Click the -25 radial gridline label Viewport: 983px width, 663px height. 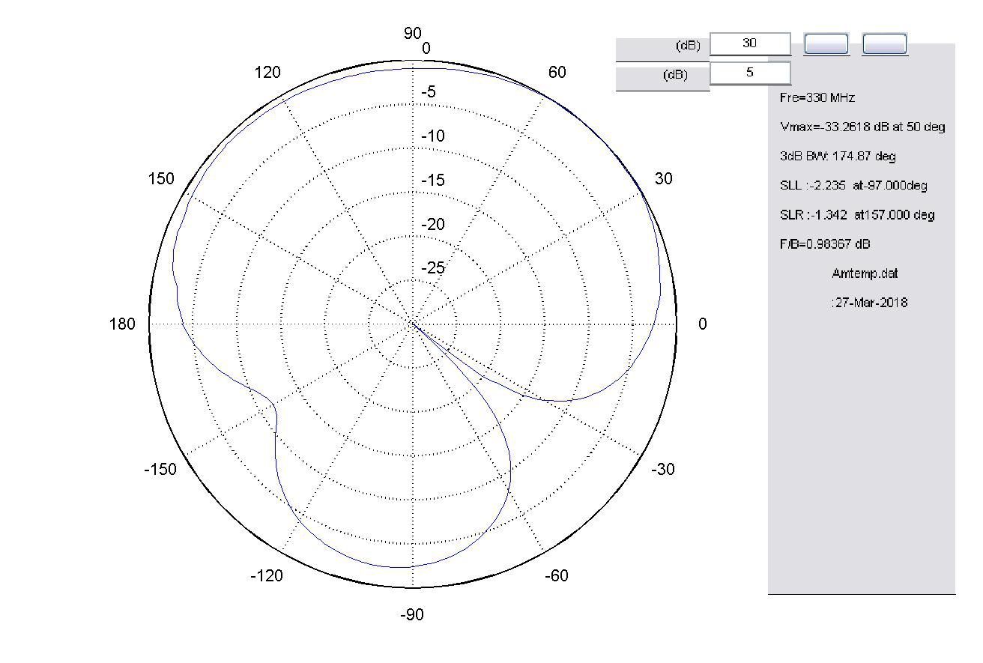(x=432, y=268)
